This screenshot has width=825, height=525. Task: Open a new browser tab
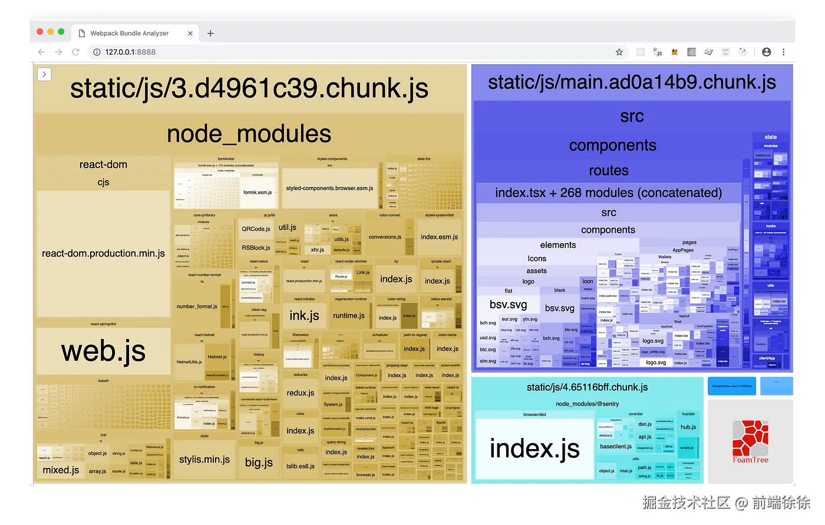210,34
